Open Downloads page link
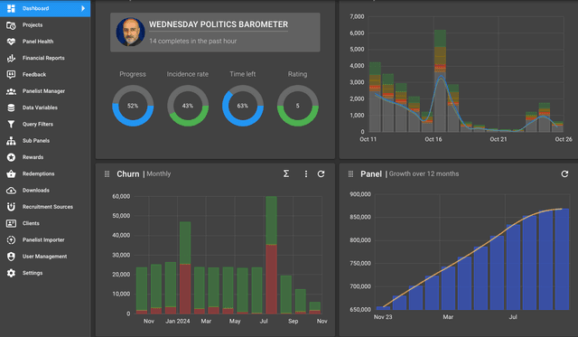Screen dimensions: 578x337 tap(45, 191)
